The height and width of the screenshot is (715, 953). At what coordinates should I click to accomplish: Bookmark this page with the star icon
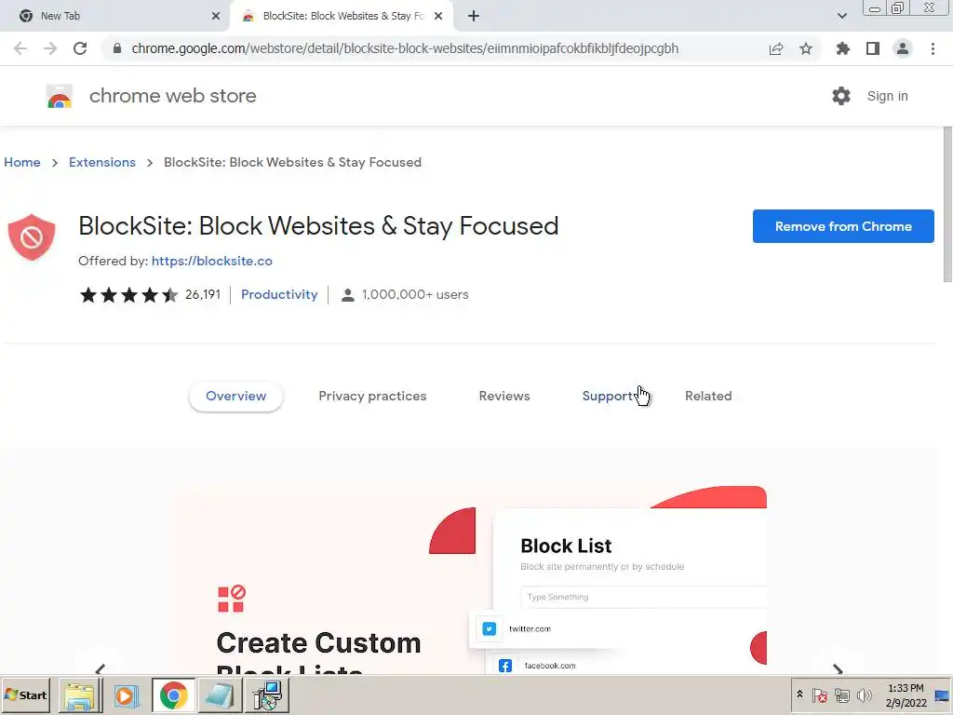(x=806, y=48)
